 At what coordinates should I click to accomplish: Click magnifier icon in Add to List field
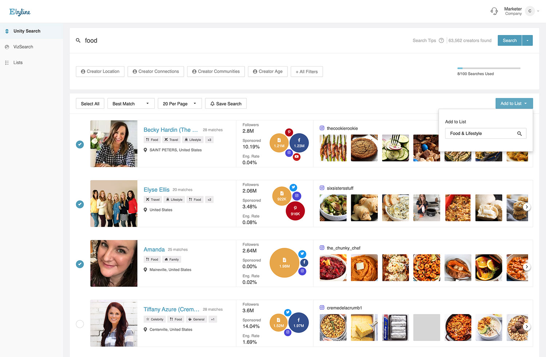coord(519,134)
